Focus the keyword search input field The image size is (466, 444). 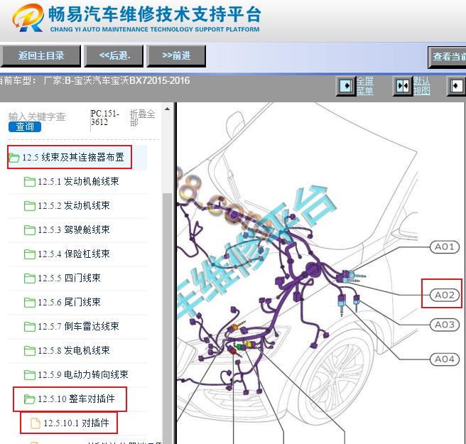point(37,117)
